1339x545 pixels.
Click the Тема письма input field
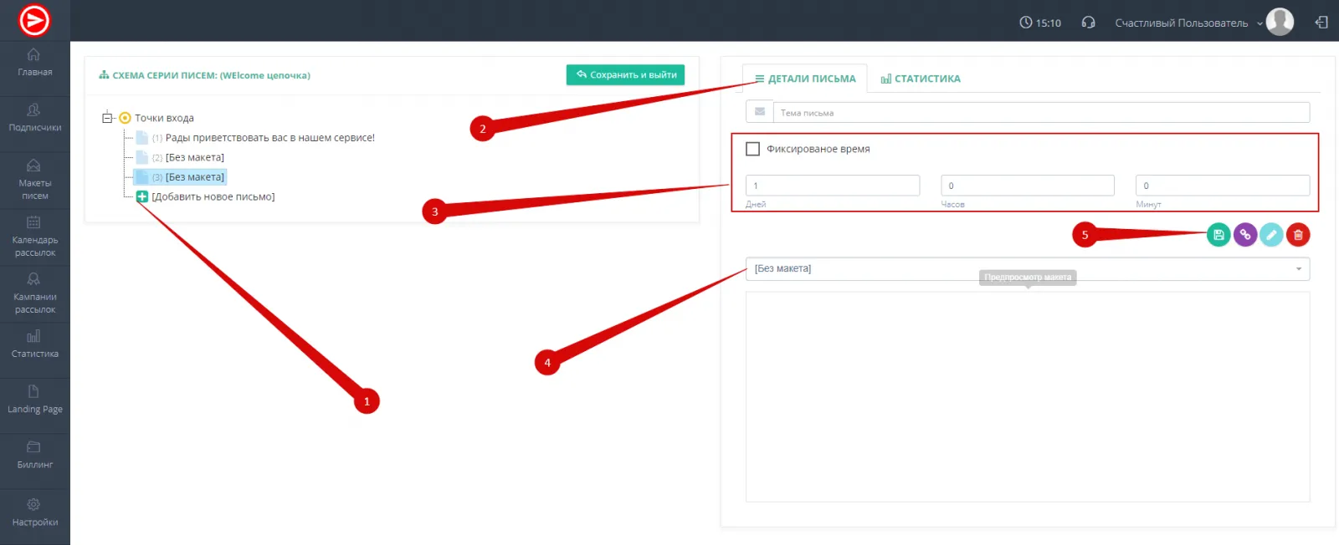[x=1041, y=113]
